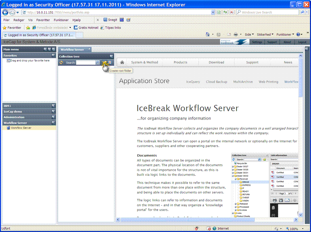
Task: Reload the page using the green refresh arrows
Action: 225,12
